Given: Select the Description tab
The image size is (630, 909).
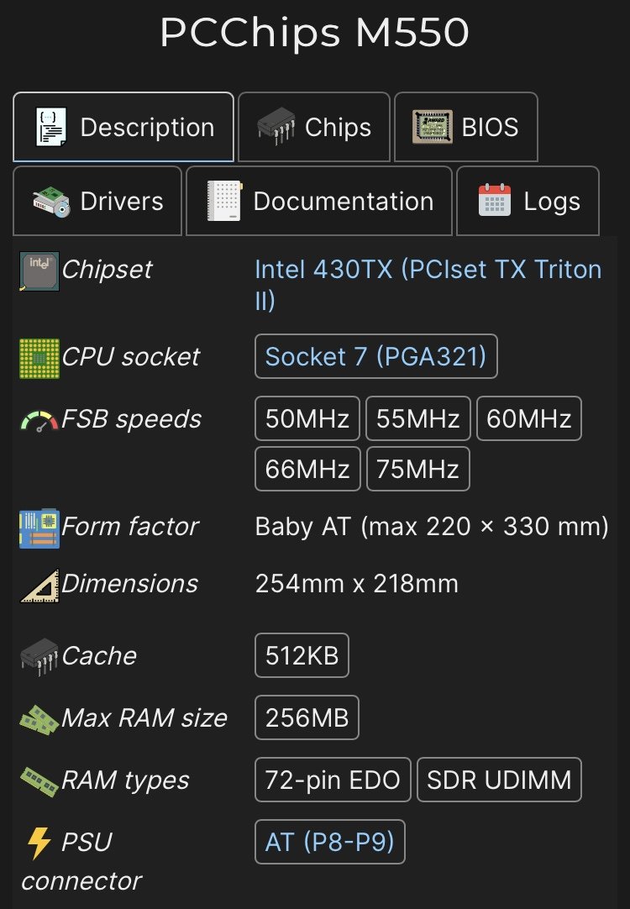Looking at the screenshot, I should pos(123,128).
